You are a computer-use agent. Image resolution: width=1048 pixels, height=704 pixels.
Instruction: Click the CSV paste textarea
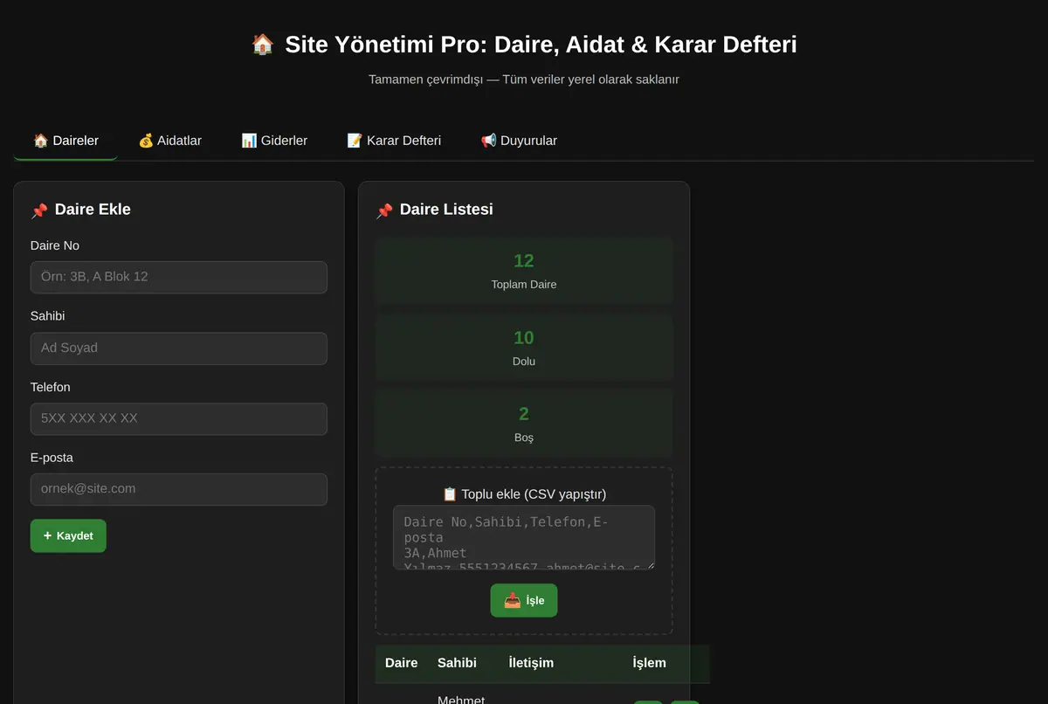coord(524,537)
